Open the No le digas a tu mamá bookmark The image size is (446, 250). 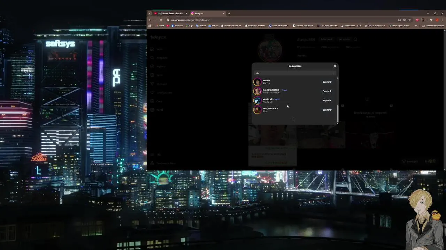pos(399,26)
